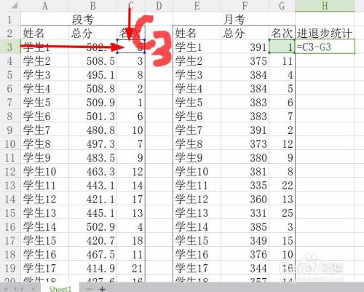Select the score cell 421.1

(92, 199)
